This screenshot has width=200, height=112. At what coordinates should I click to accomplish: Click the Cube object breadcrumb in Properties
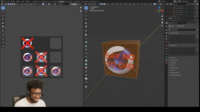coord(172,26)
